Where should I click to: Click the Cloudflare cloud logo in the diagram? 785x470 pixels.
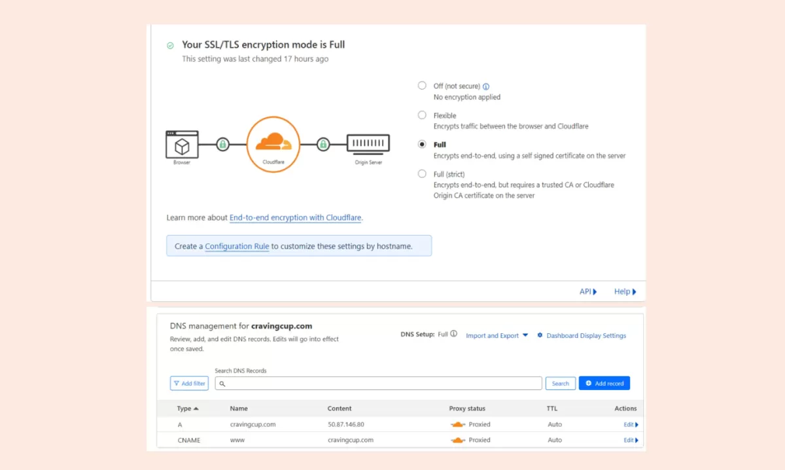point(273,141)
